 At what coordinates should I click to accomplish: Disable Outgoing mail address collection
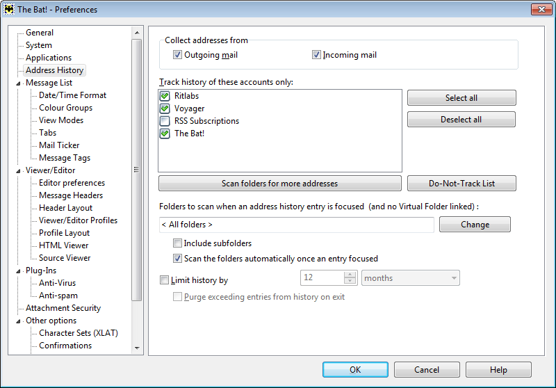(x=177, y=55)
